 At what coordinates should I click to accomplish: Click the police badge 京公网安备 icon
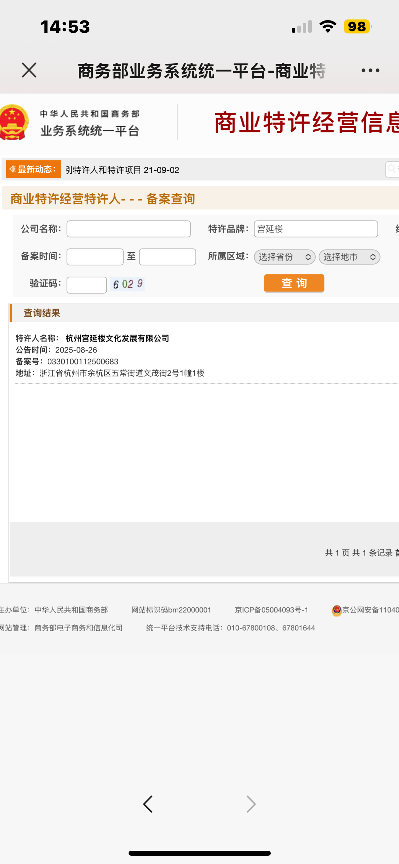[x=337, y=610]
